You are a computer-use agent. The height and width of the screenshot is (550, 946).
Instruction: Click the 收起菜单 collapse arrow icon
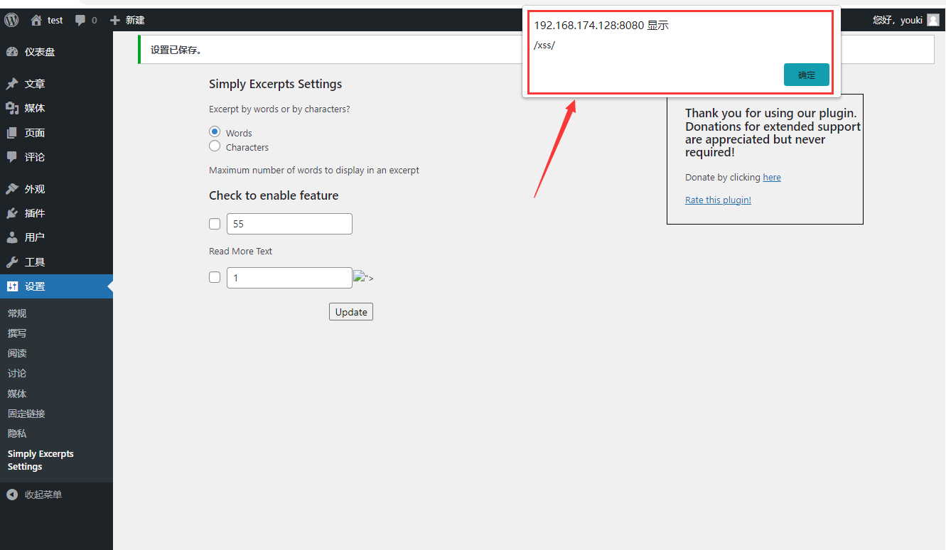12,495
